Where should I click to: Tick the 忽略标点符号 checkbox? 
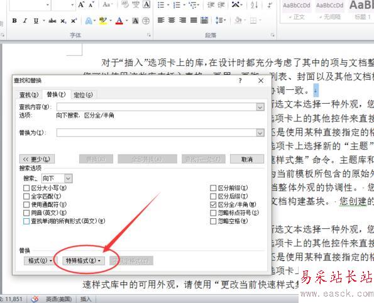click(x=213, y=213)
